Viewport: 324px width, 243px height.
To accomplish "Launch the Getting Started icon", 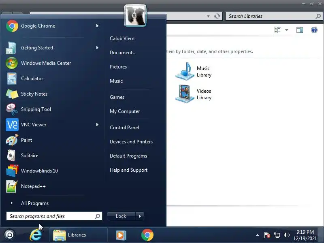I will (x=11, y=48).
